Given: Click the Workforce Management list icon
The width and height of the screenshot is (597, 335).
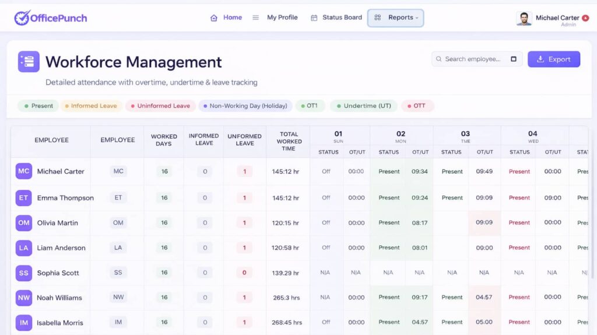Looking at the screenshot, I should click(x=29, y=62).
